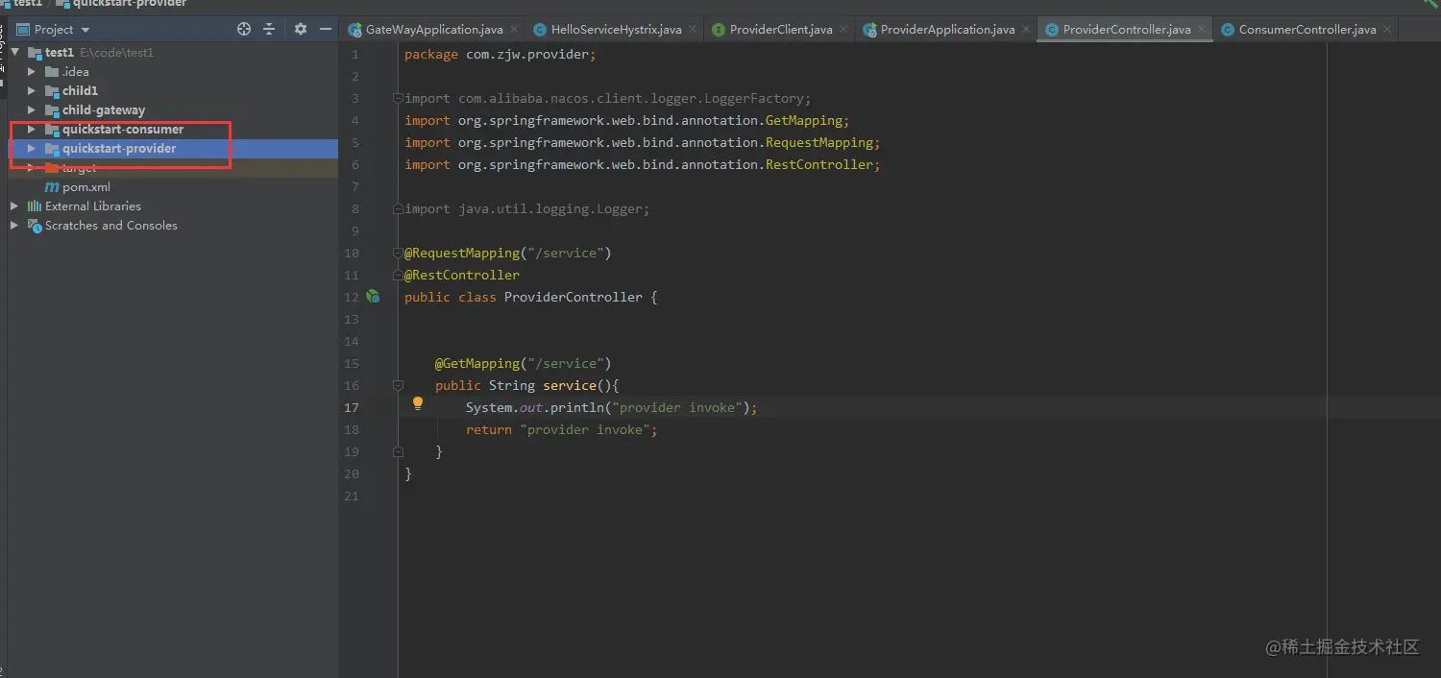Expand the child-gateway module arrow
Viewport: 1441px width, 678px height.
[x=32, y=110]
